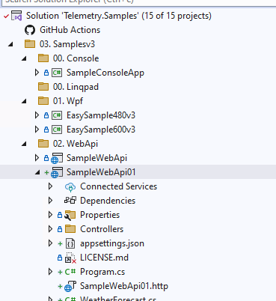Image resolution: width=276 pixels, height=301 pixels.
Task: Click the LICENSE.md linked file icon
Action: point(70,258)
